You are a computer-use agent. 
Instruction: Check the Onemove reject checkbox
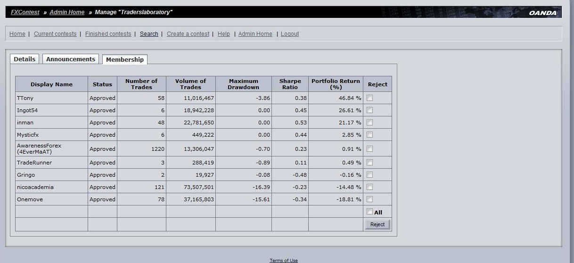[x=370, y=199]
